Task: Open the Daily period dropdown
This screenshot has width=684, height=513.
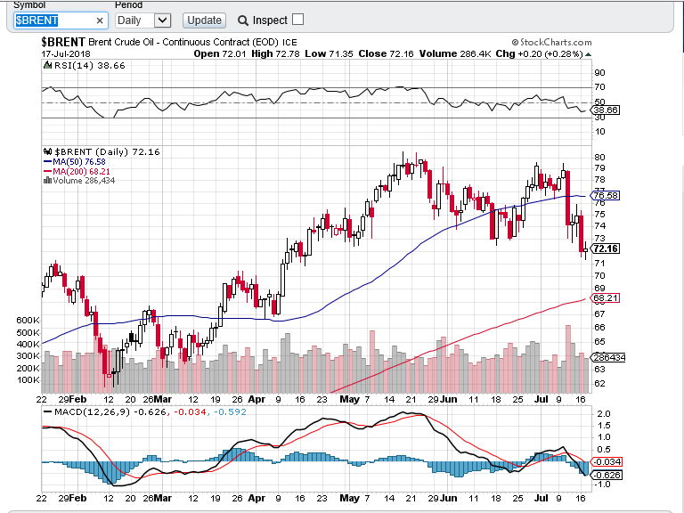Action: coord(143,20)
